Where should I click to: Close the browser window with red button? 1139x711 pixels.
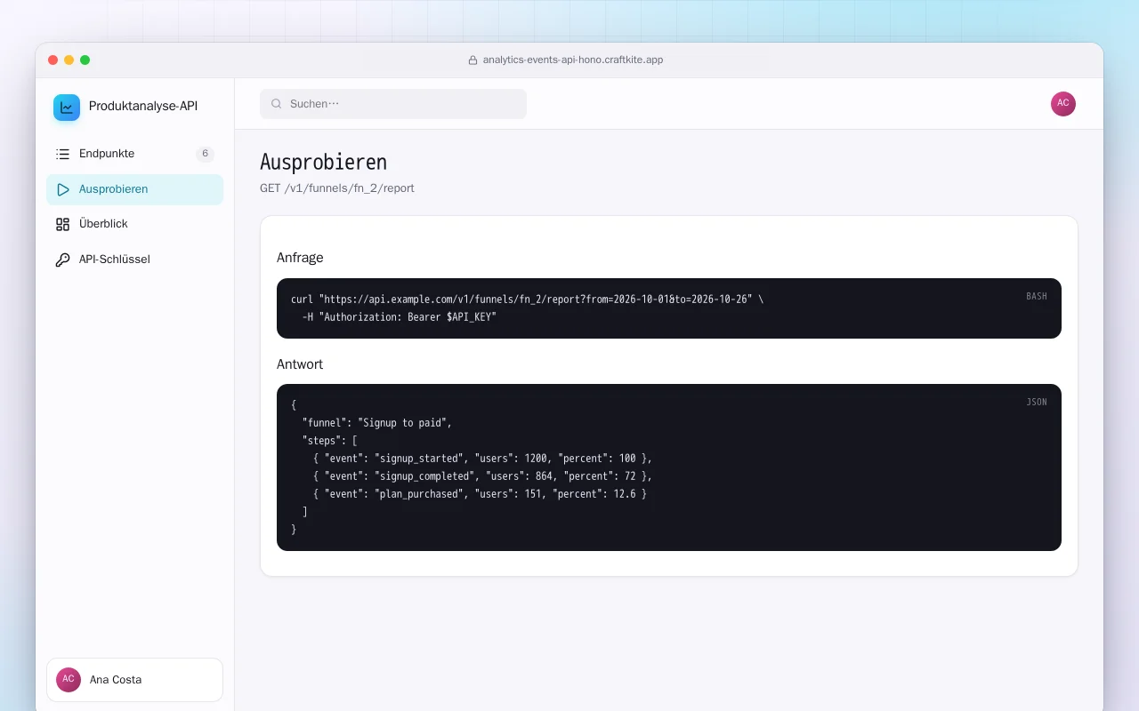pos(53,60)
